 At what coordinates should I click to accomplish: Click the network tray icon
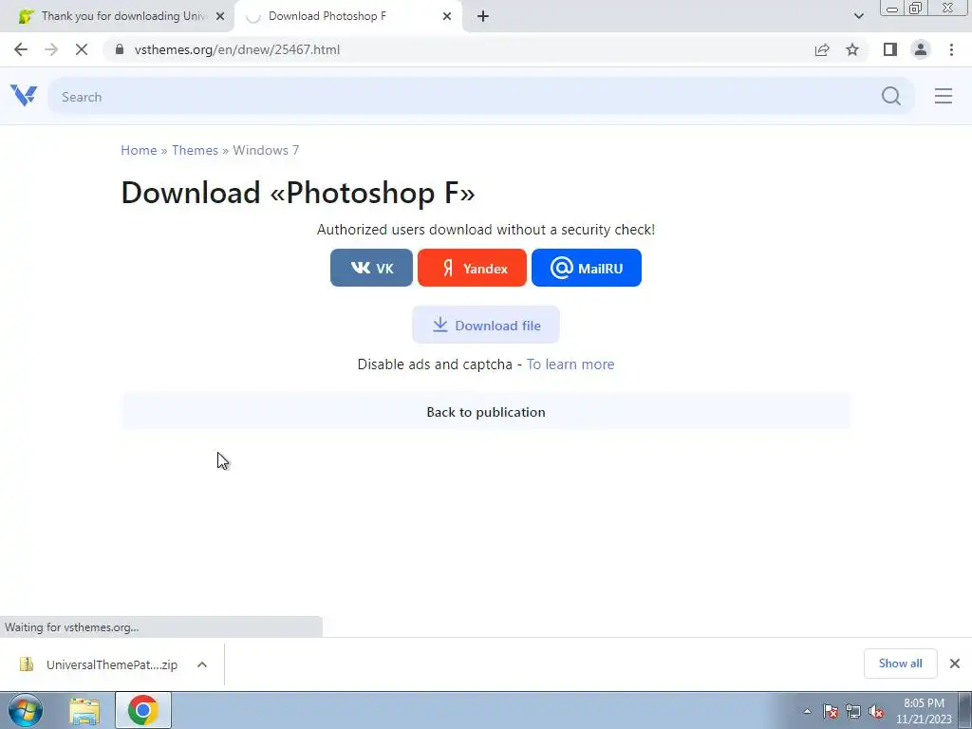pyautogui.click(x=853, y=712)
